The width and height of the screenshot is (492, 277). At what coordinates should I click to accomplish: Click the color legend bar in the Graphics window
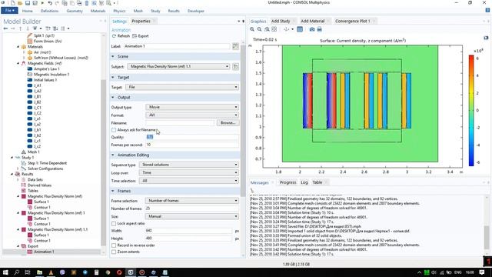coord(471,111)
